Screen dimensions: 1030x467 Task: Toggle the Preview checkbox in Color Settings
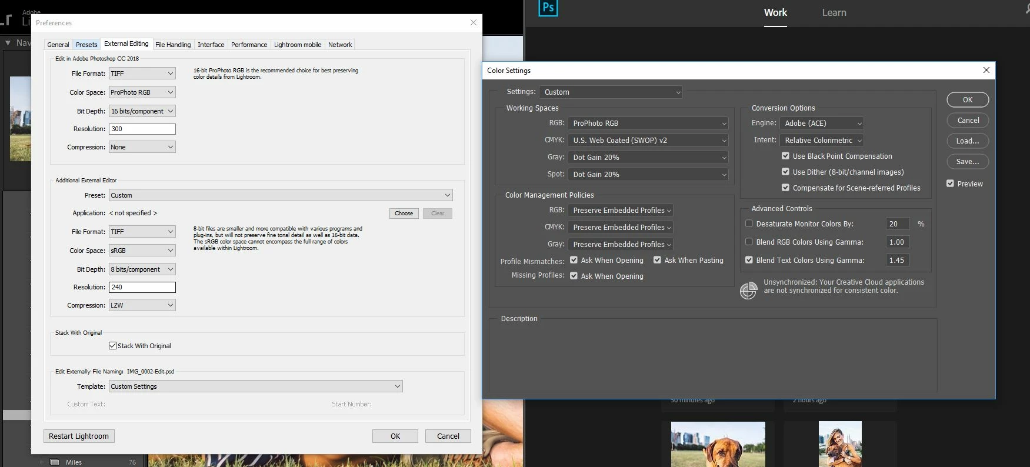tap(950, 184)
